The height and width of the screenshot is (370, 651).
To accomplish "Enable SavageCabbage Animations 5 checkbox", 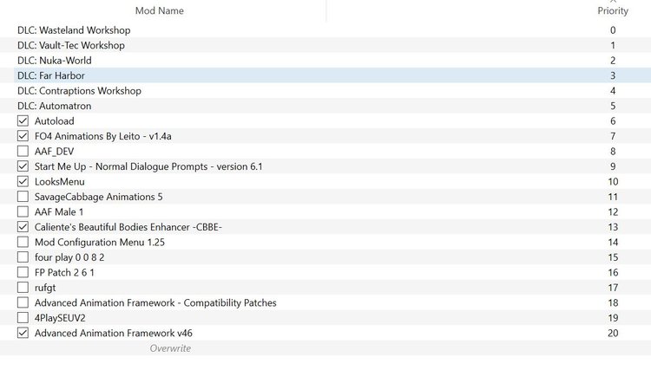I will coord(23,197).
